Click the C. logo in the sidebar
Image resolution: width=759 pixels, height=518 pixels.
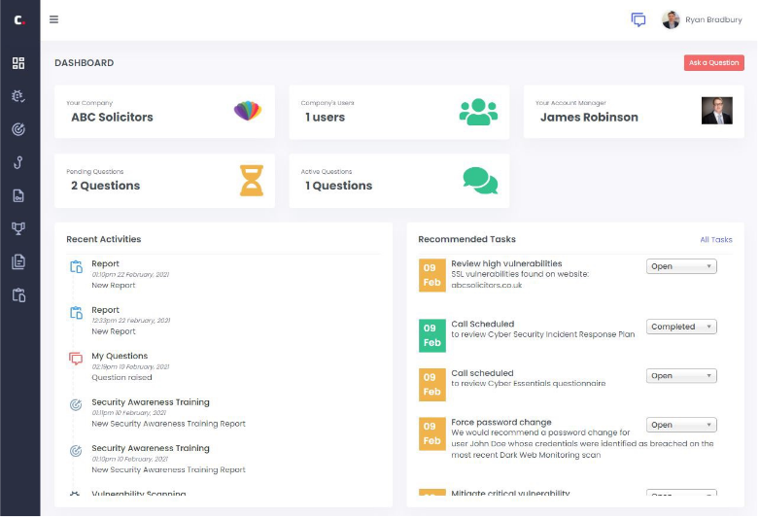19,19
